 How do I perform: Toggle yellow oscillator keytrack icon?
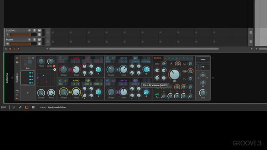88,80
